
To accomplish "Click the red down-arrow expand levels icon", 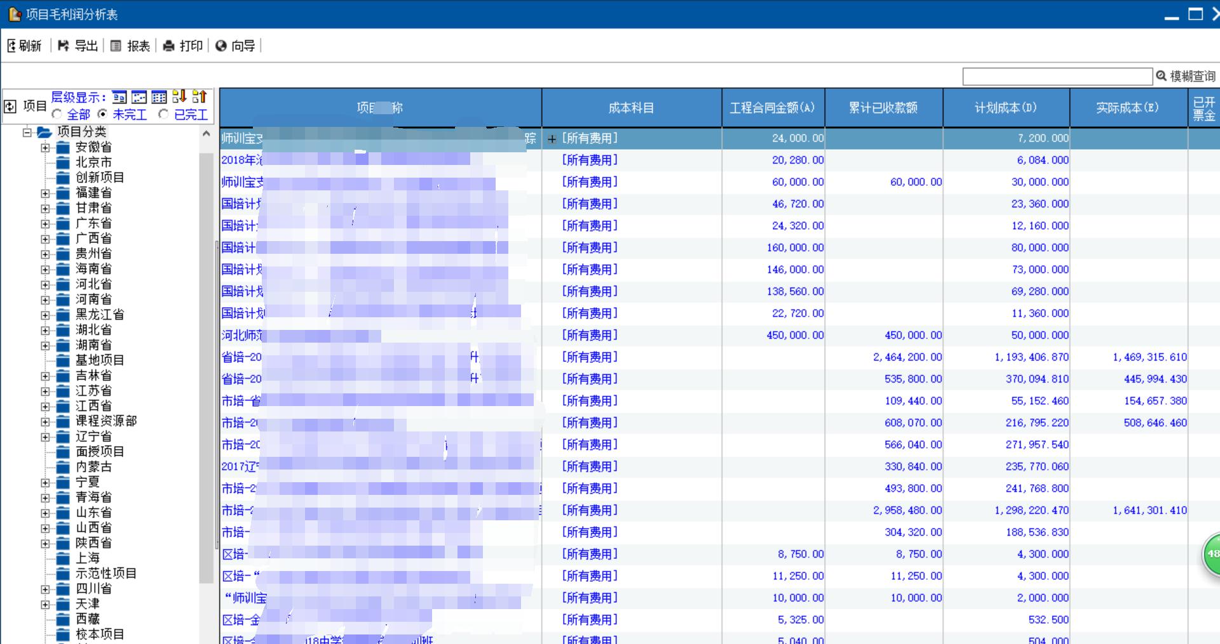I will (179, 96).
